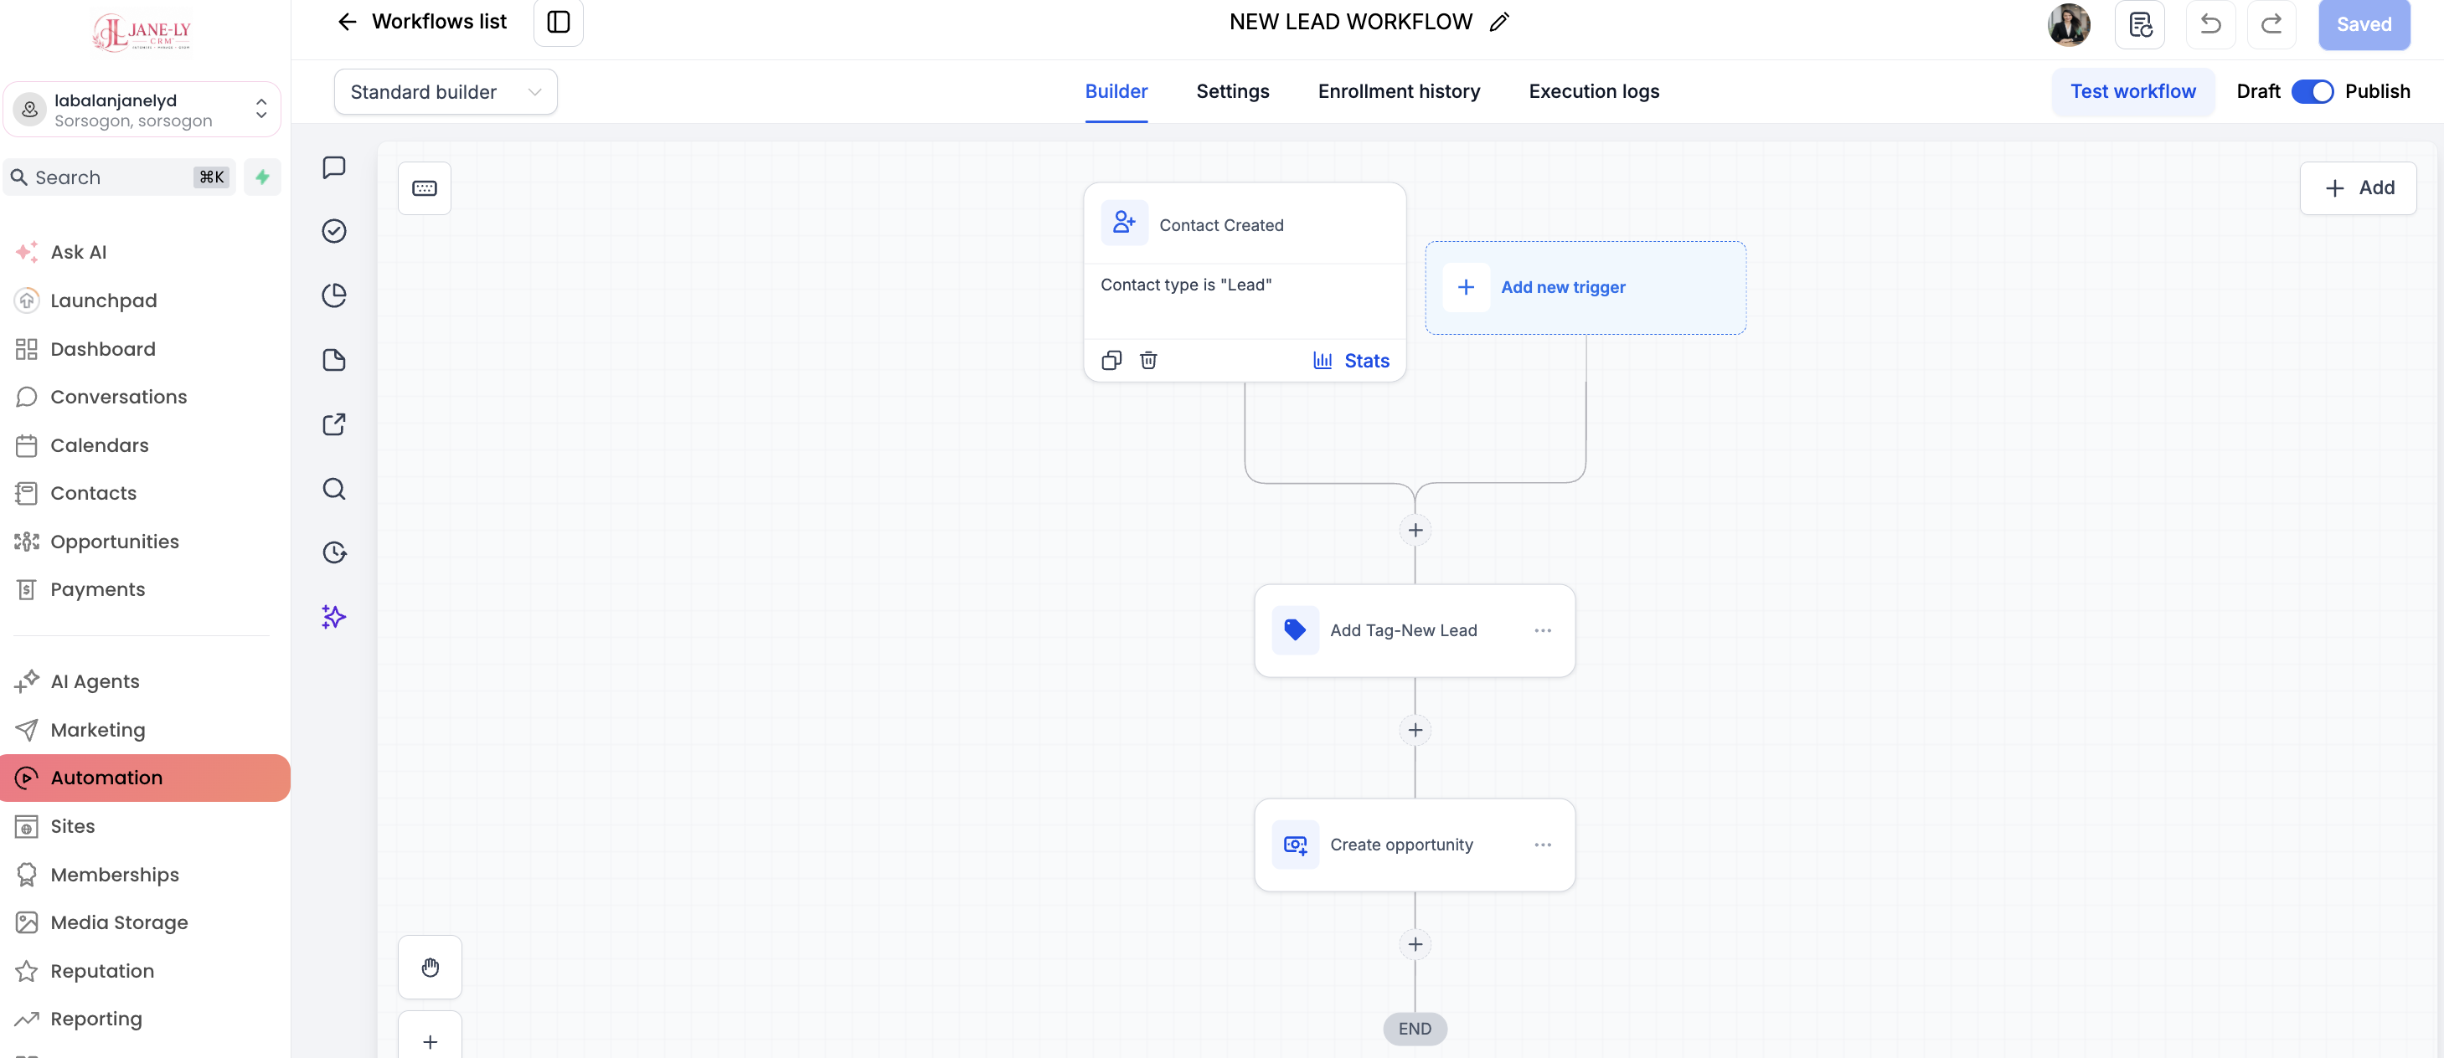Select the hand pan tool
Image resolution: width=2444 pixels, height=1058 pixels.
[430, 967]
